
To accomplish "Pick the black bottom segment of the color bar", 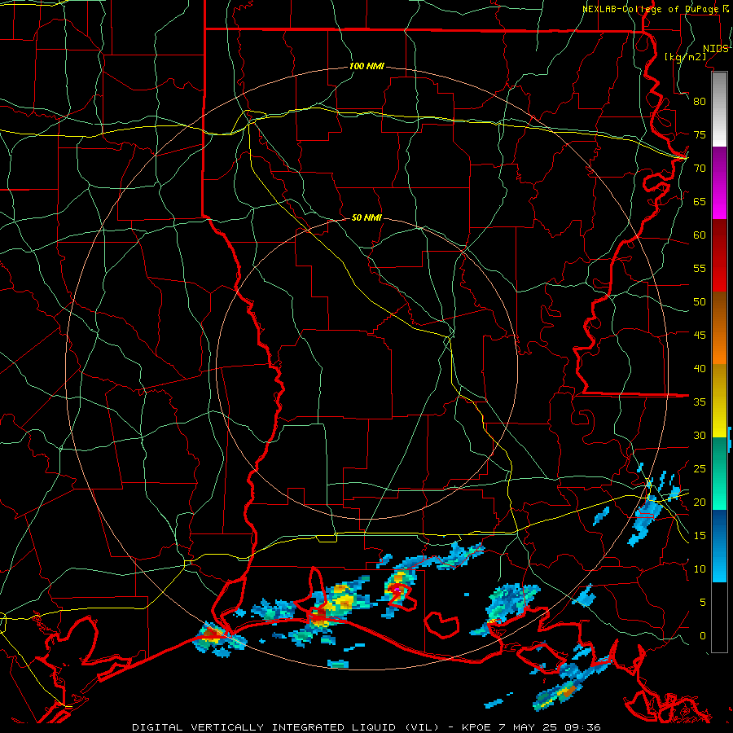I will (x=719, y=617).
